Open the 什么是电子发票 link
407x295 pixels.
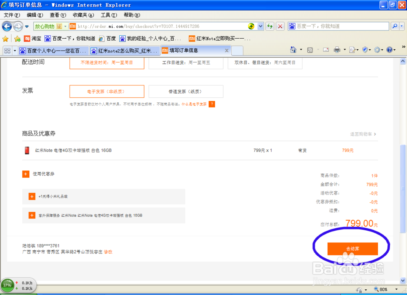(194, 104)
